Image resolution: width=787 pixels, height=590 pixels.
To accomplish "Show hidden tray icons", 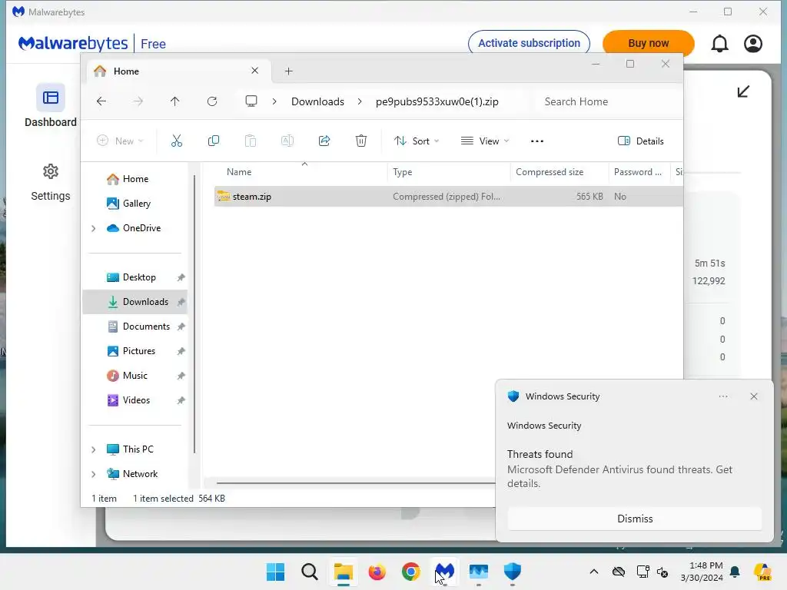I will (594, 572).
